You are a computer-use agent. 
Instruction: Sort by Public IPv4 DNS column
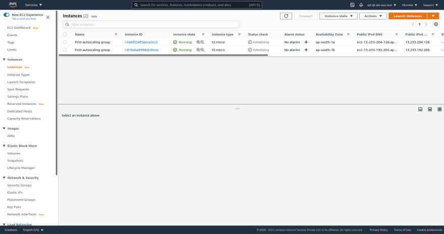tap(397, 34)
